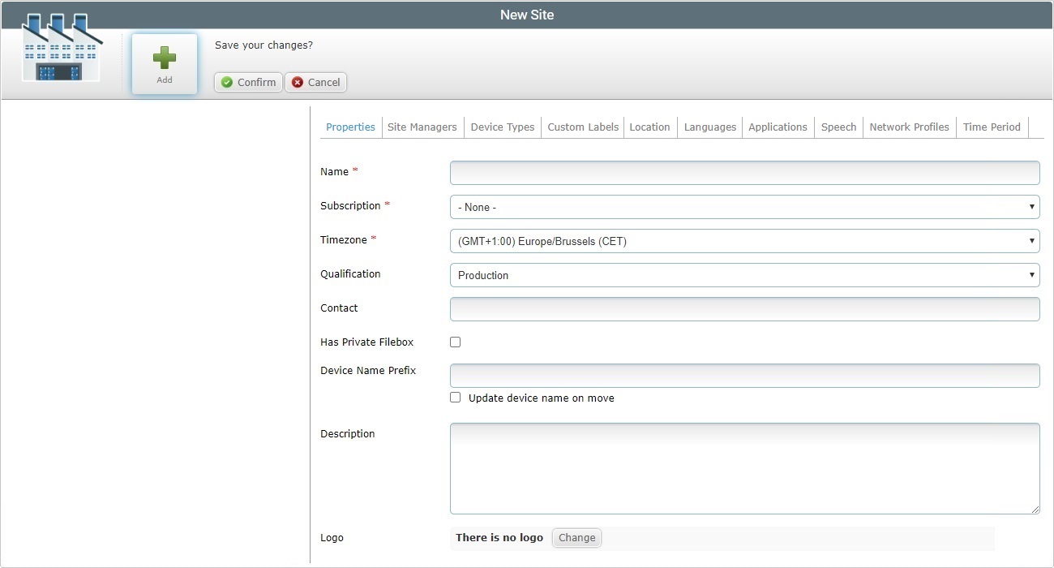This screenshot has height=568, width=1054.
Task: Open the Device Types tab
Action: click(x=503, y=127)
